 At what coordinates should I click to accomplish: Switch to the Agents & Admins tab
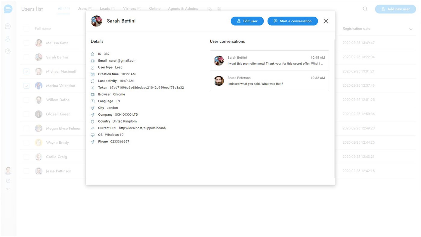183,8
